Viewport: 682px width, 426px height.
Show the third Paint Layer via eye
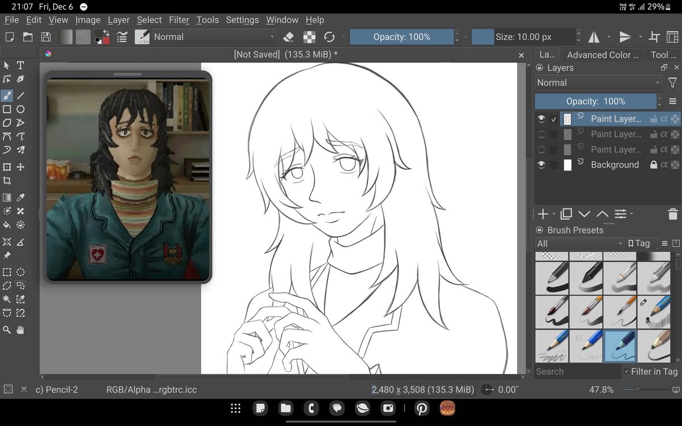(541, 149)
